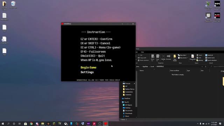This screenshot has width=224, height=126.
Task: Click UNDERTALE in the address bar path
Action: [160, 66]
